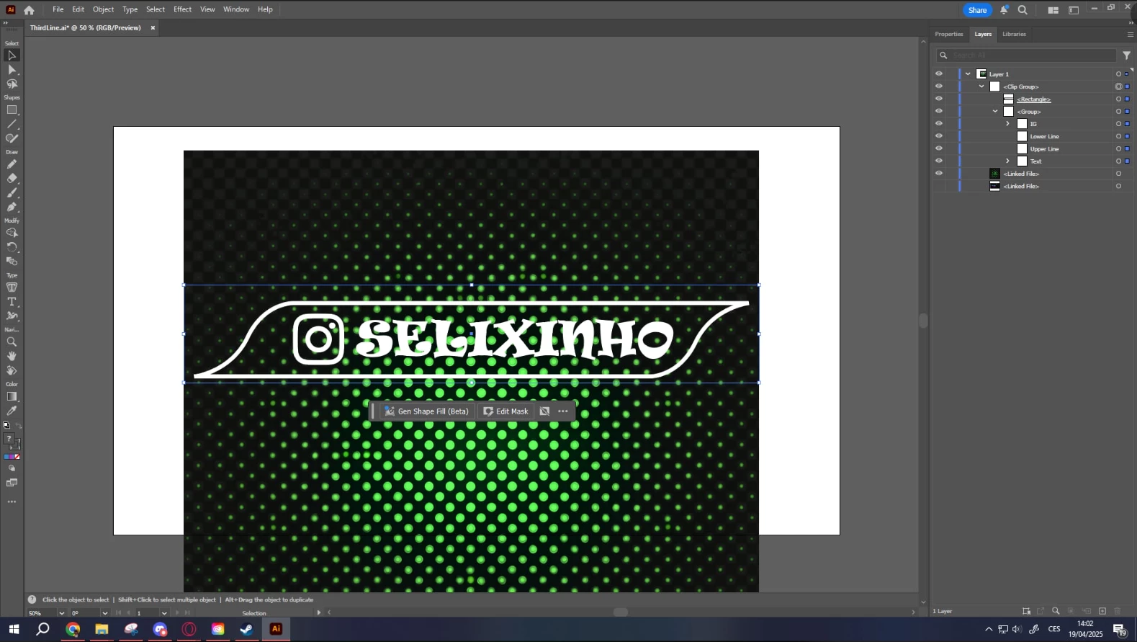The image size is (1137, 642).
Task: Select the Gradient tool
Action: (x=12, y=396)
